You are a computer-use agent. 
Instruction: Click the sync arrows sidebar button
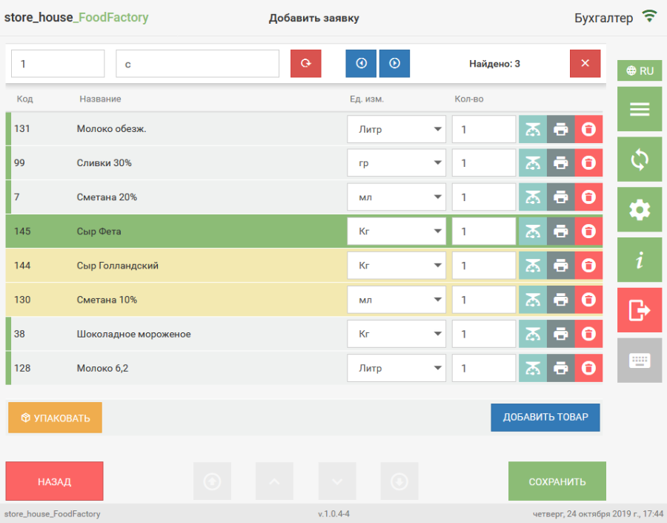tap(639, 159)
